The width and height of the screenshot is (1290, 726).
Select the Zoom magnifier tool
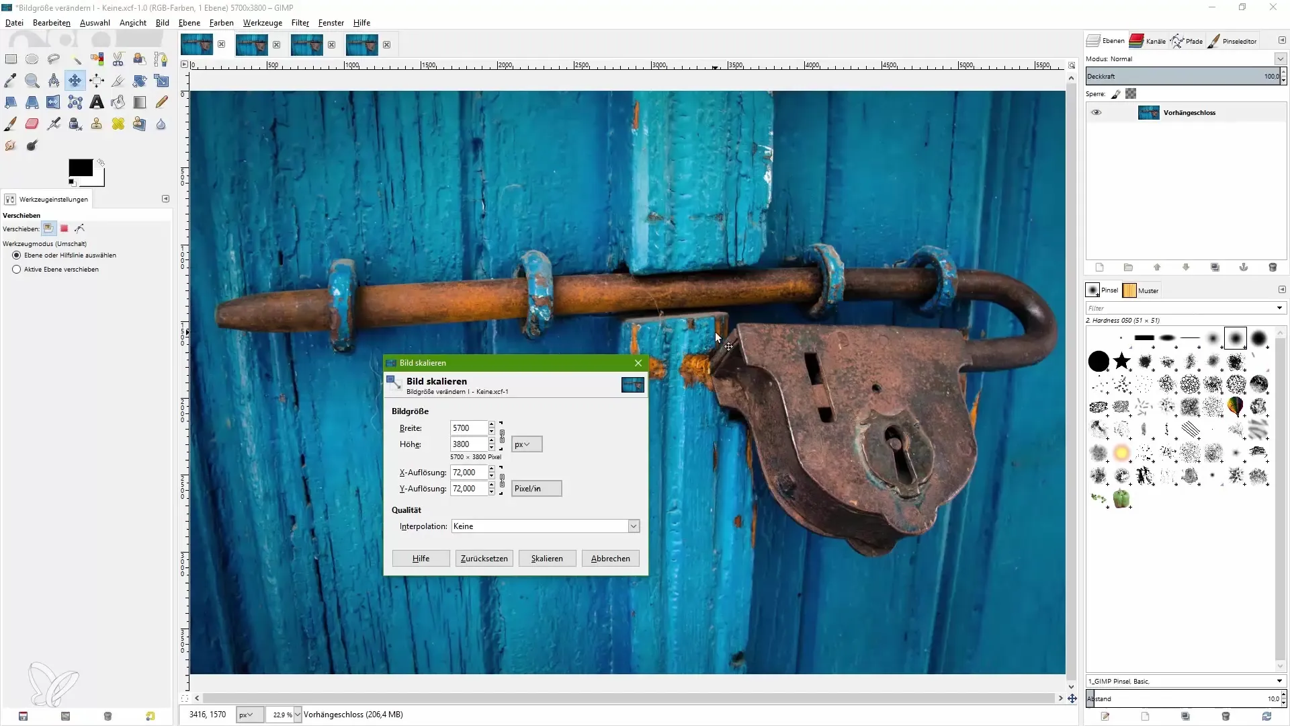pos(32,81)
